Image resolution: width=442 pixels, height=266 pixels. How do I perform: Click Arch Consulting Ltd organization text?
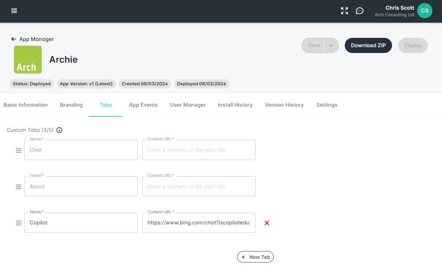pyautogui.click(x=395, y=15)
